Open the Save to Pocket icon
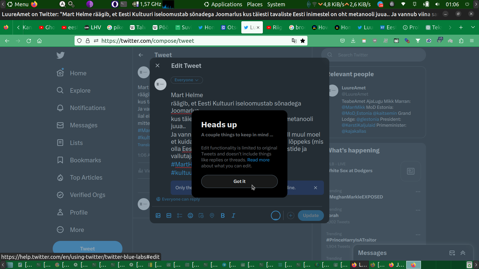Image resolution: width=479 pixels, height=269 pixels. pos(342,41)
